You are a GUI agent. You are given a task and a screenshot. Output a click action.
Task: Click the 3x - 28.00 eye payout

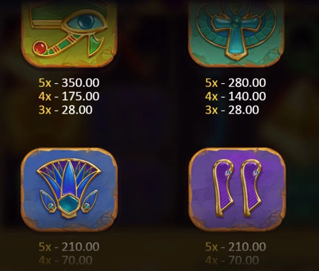(65, 110)
